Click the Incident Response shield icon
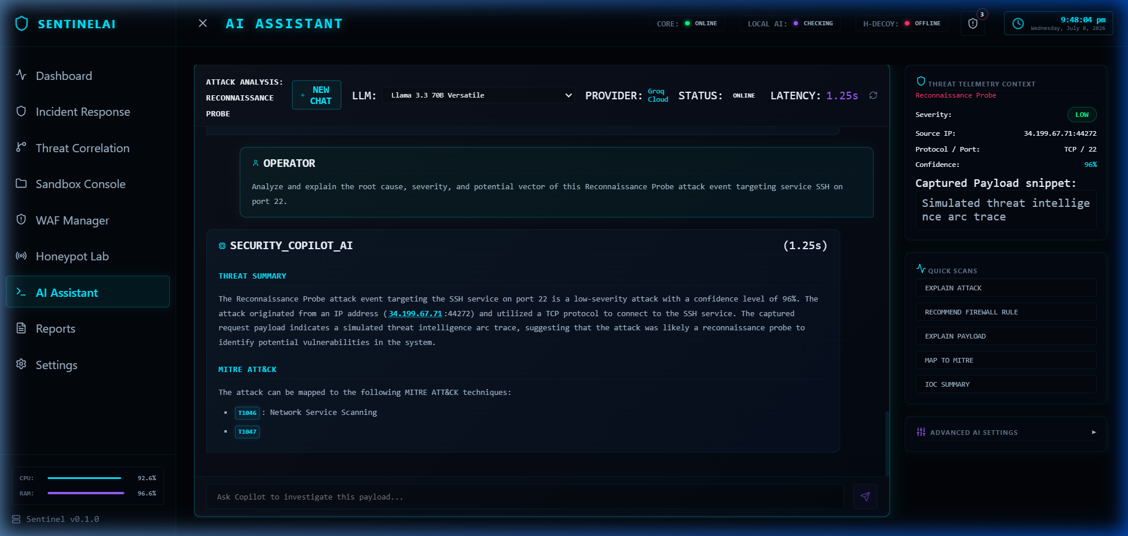The image size is (1128, 536). click(21, 111)
